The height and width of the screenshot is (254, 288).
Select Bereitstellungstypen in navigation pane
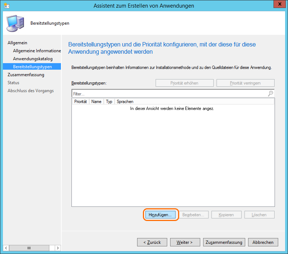[32, 67]
